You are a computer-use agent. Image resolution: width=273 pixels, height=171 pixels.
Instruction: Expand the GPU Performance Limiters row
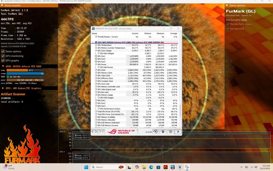(96, 109)
